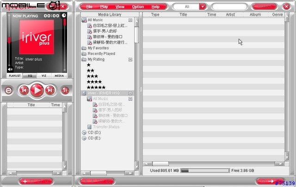The image size is (296, 187).
Task: Open the File menu
Action: (x=89, y=7)
